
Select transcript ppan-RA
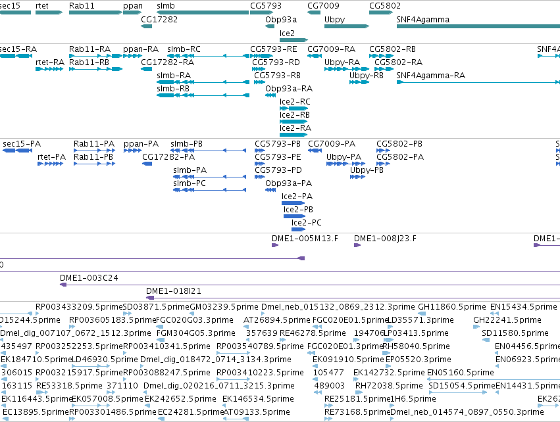click(132, 56)
